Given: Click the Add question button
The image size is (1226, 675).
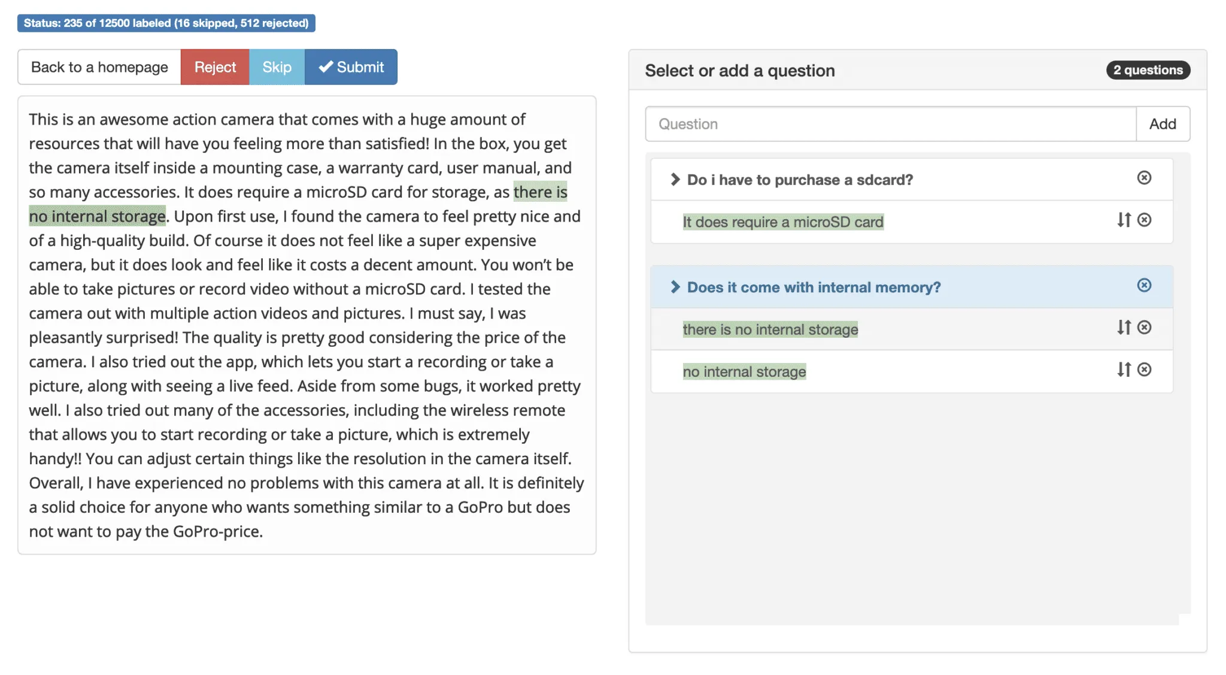Looking at the screenshot, I should click(1162, 124).
